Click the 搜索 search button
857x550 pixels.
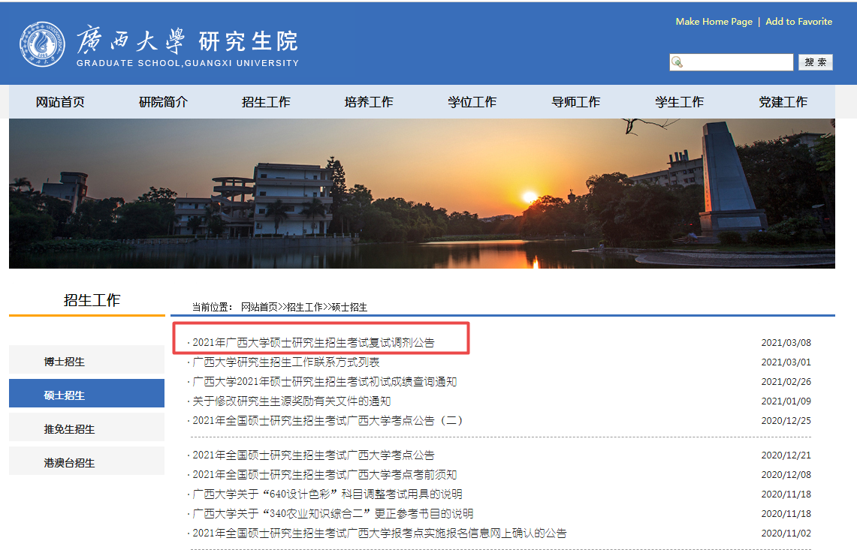(816, 62)
